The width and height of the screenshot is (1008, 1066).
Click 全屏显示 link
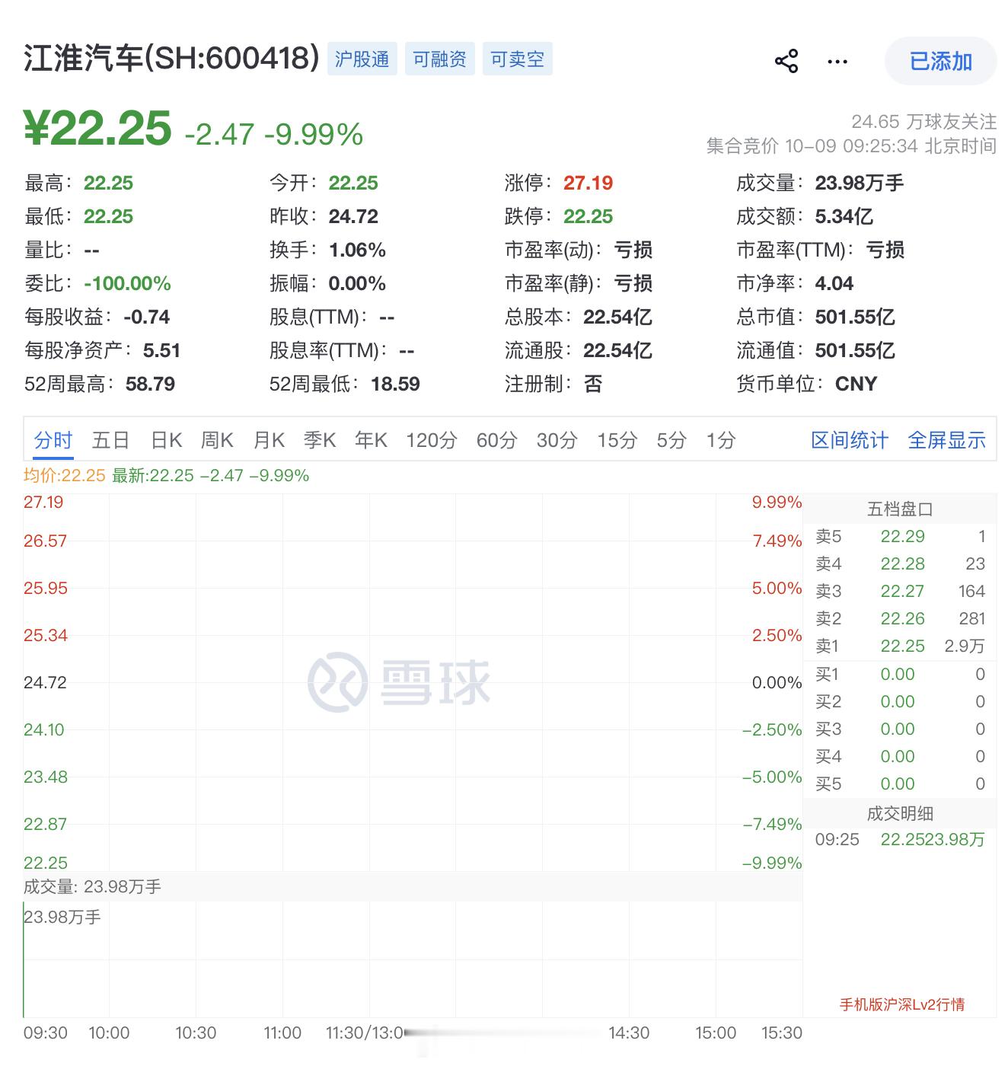click(x=947, y=440)
